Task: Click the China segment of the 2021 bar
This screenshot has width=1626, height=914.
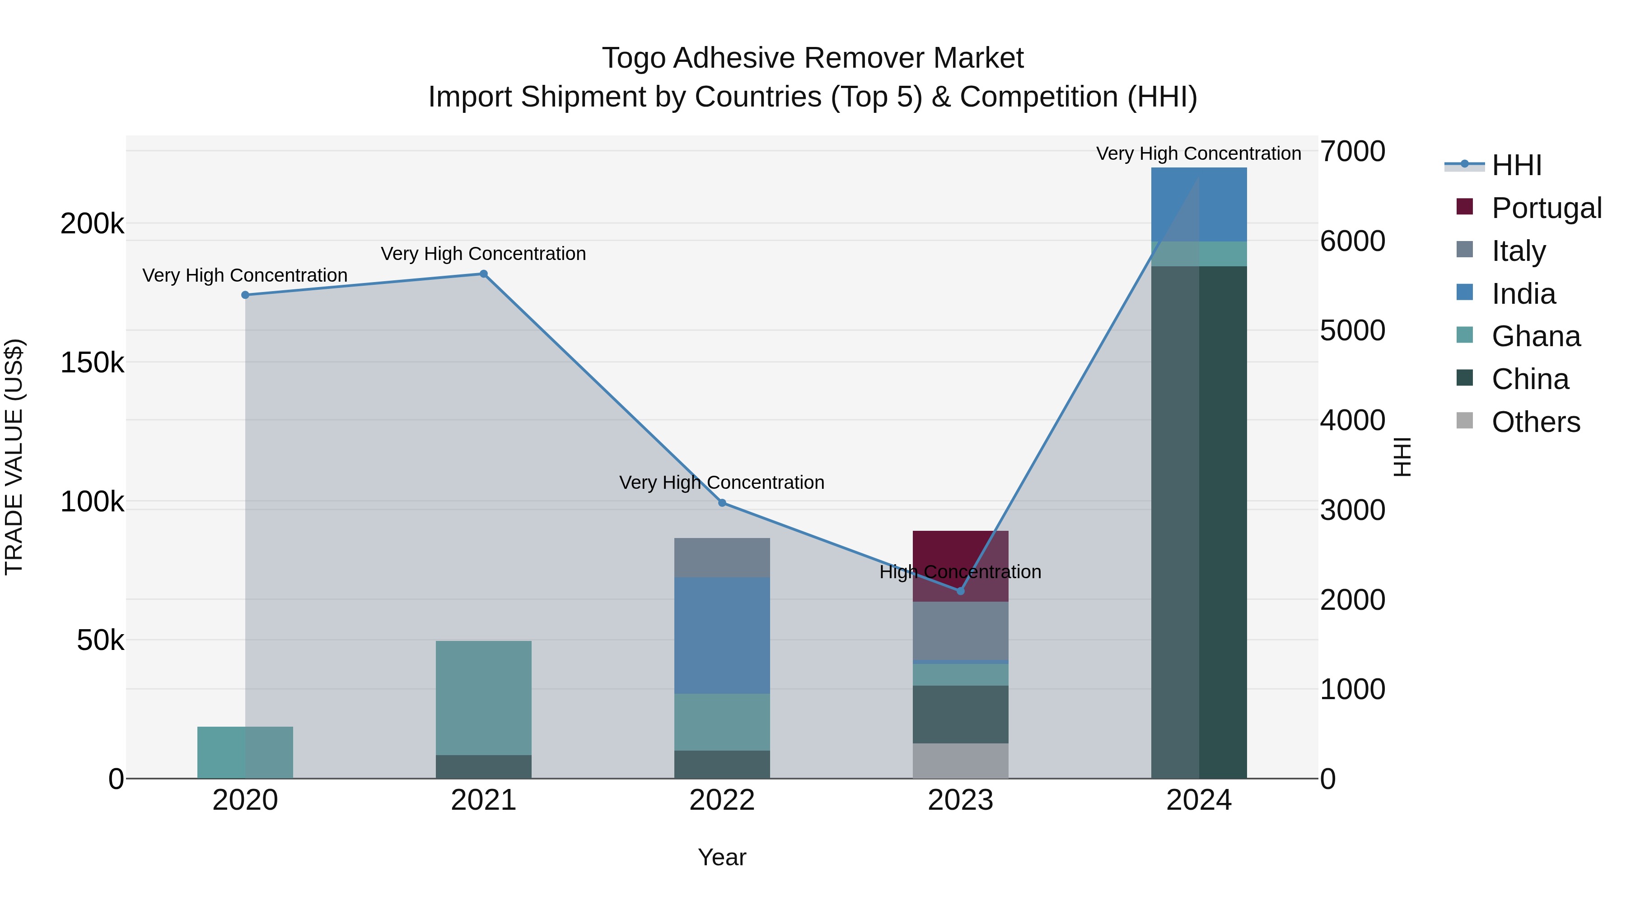Action: point(483,767)
